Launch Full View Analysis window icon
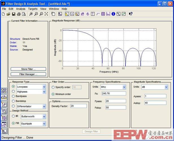 pyautogui.click(x=53, y=14)
